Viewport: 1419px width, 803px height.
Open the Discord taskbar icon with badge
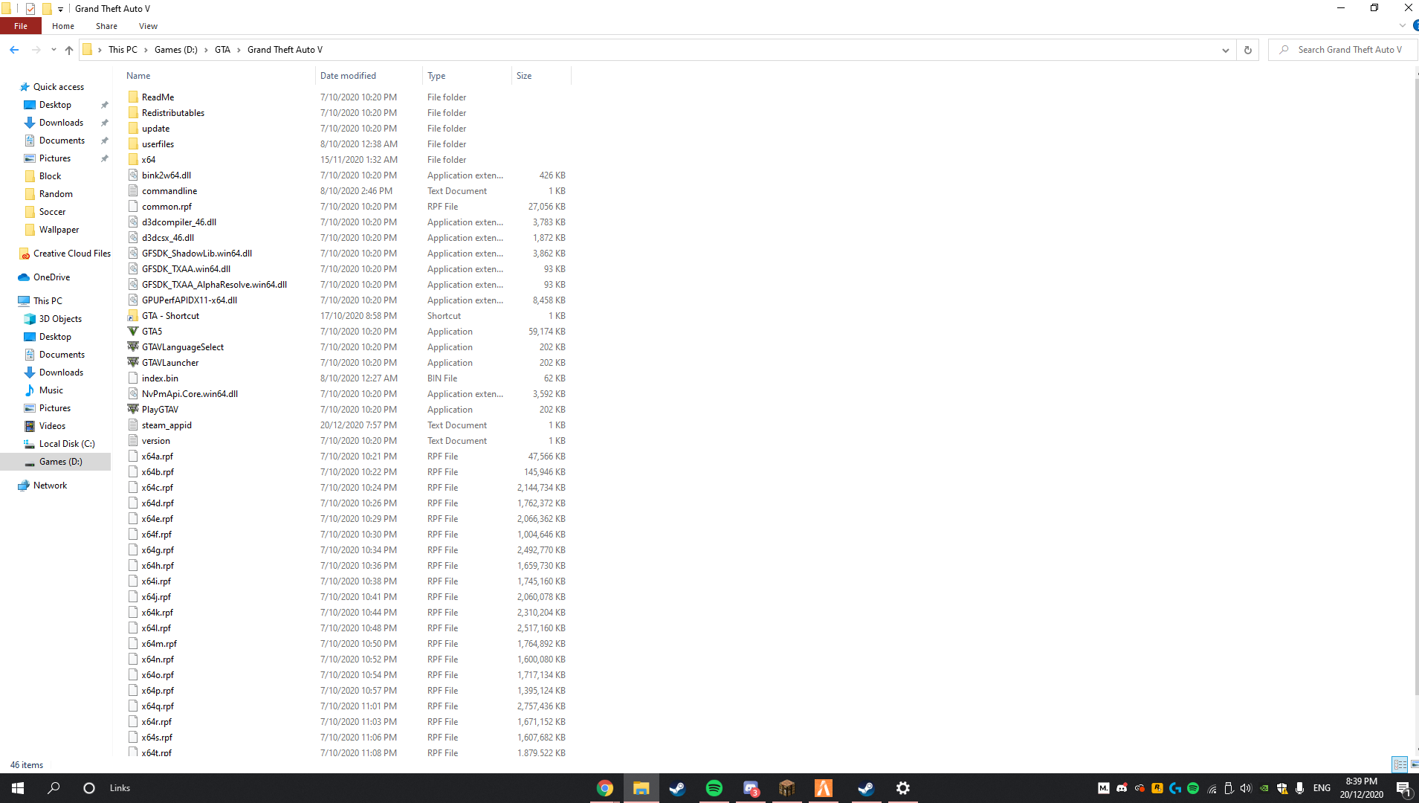click(751, 788)
